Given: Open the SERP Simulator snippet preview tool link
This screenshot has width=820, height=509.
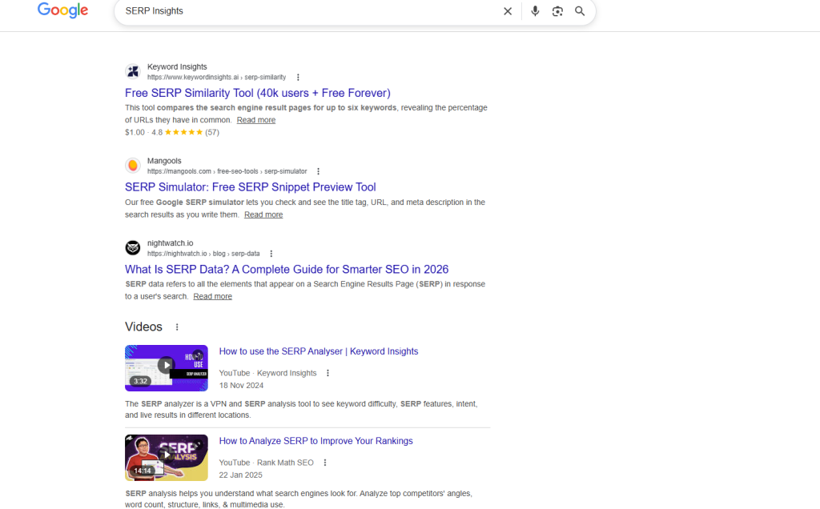Looking at the screenshot, I should click(249, 186).
